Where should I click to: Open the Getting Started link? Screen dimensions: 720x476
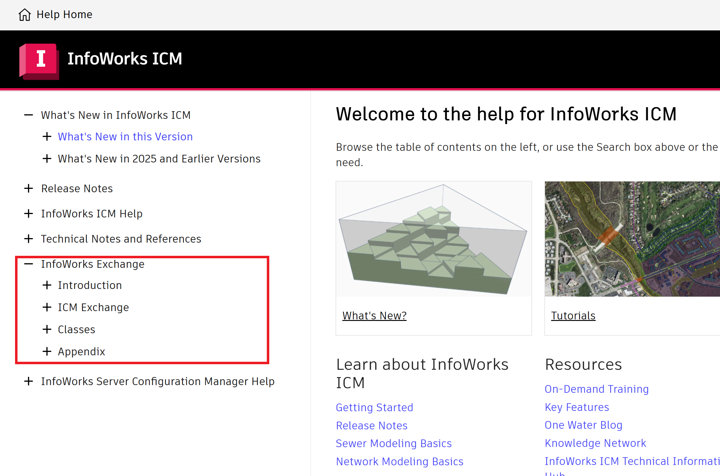[375, 408]
